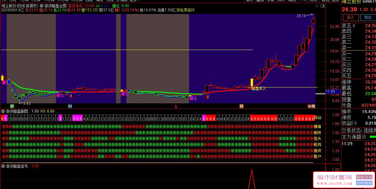Select the 散户 row label
This screenshot has width=376, height=189.
pos(317,156)
